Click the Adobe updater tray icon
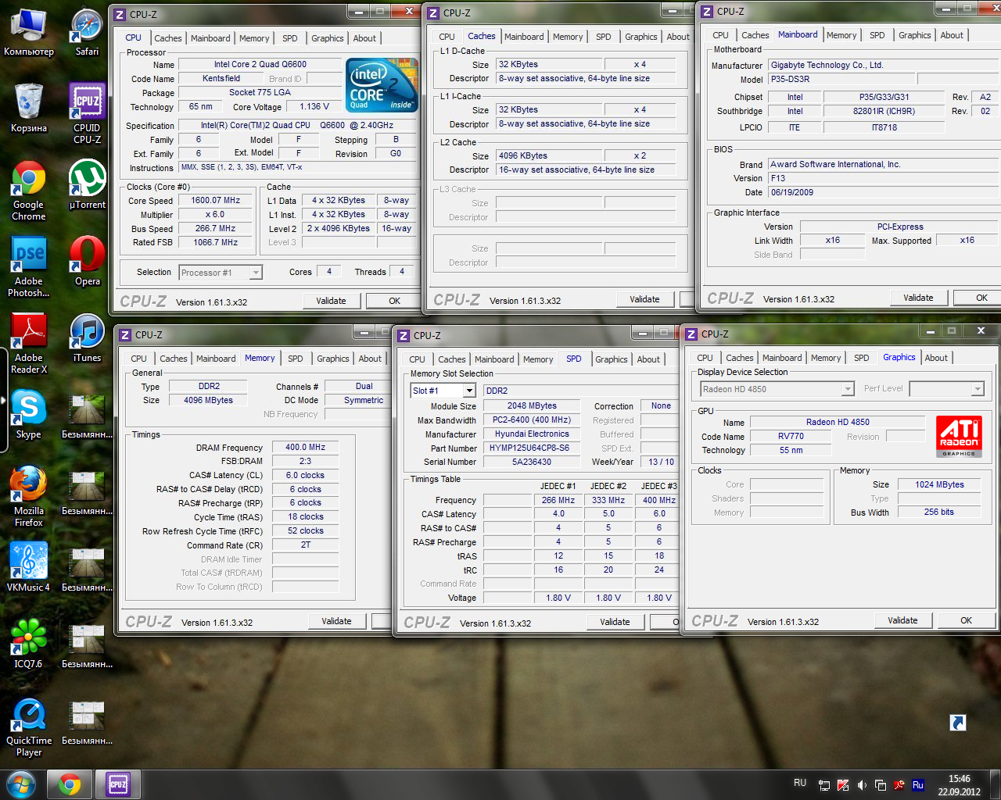The image size is (1001, 800). pyautogui.click(x=899, y=785)
